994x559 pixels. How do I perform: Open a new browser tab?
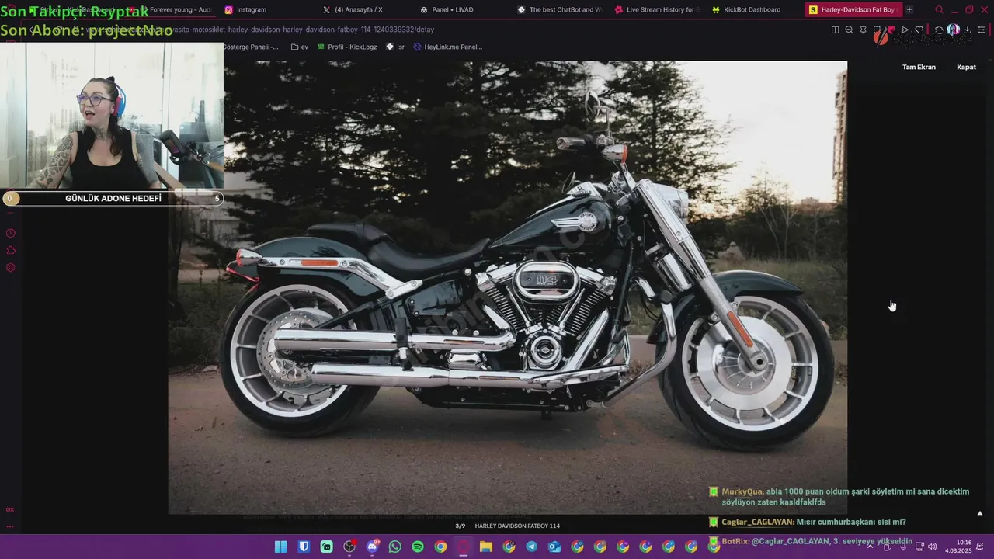909,9
